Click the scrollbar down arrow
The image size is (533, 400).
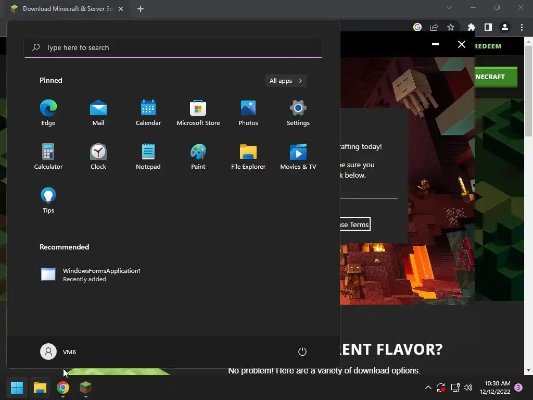[x=528, y=370]
